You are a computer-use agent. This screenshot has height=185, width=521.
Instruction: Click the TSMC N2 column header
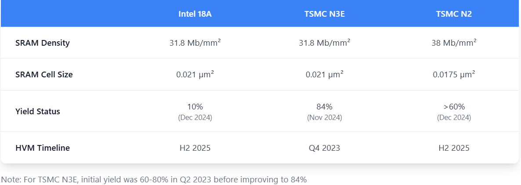454,14
